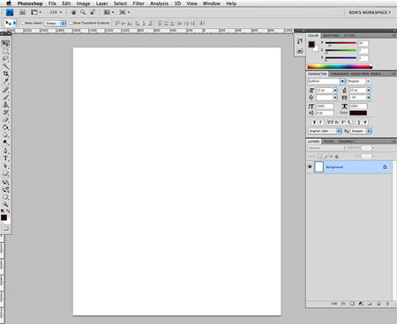Toggle All Caps in Character panel
This screenshot has width=397, height=324.
pyautogui.click(x=330, y=122)
